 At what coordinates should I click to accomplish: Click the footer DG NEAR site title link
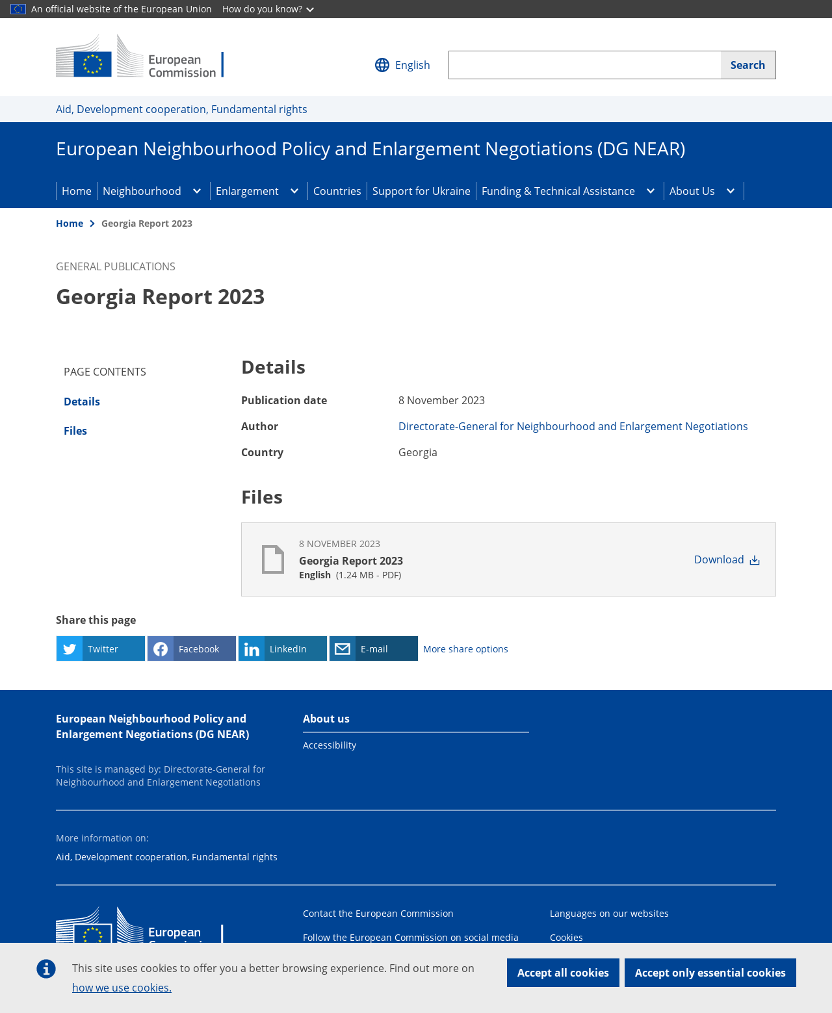(153, 726)
